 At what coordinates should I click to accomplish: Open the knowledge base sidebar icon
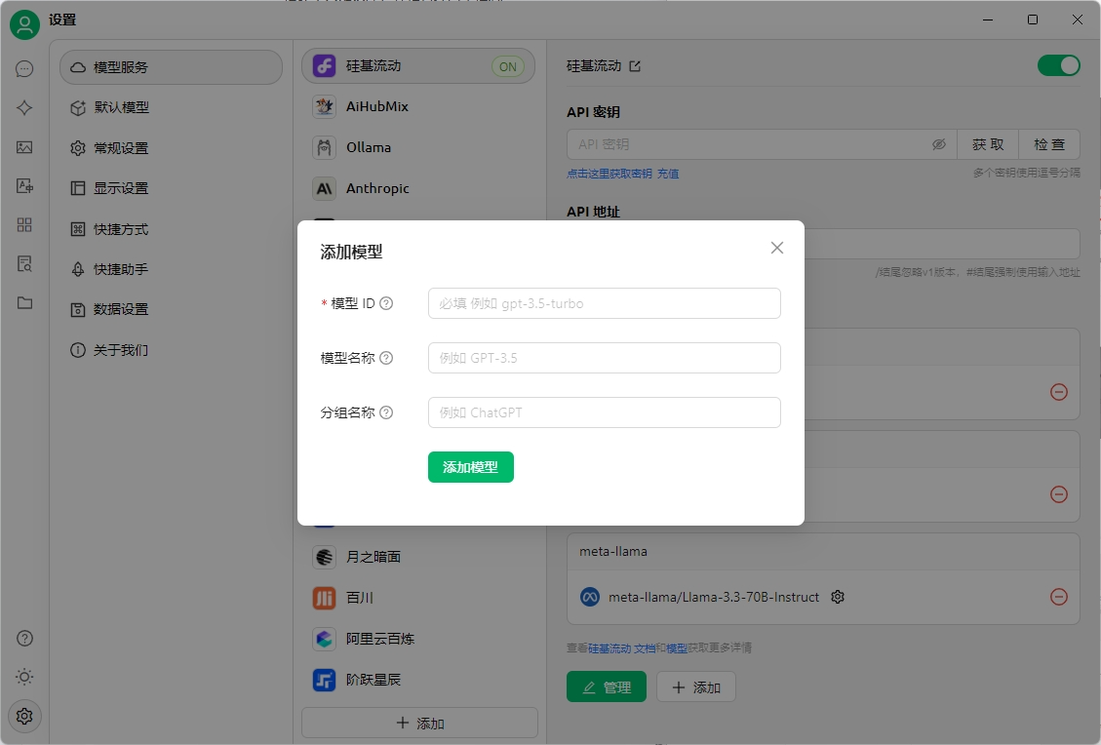[x=24, y=264]
